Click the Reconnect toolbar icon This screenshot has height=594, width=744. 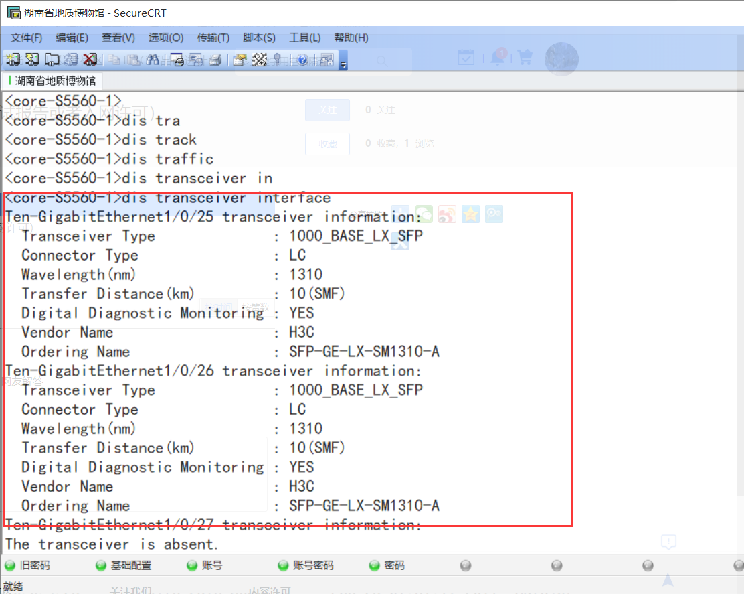click(x=71, y=60)
